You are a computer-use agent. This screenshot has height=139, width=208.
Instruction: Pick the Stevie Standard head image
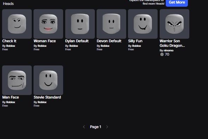(48, 80)
